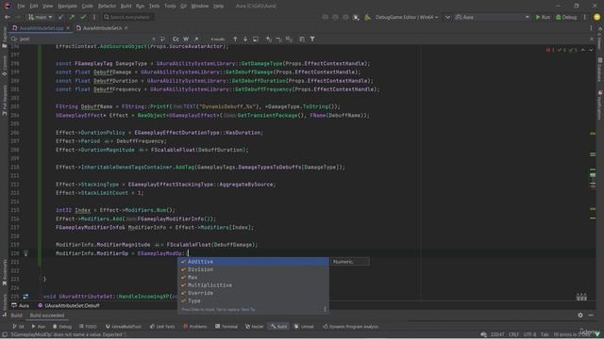
Task: Click select all occurrences icon
Action: pos(289,39)
